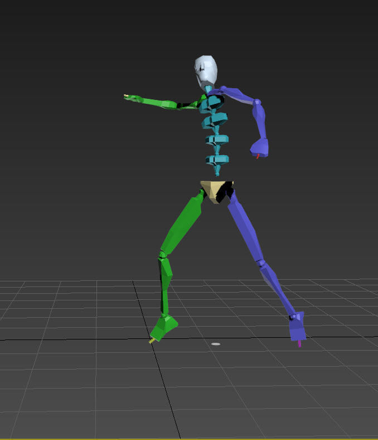Pick the magenta toe nub on blue foot
The width and height of the screenshot is (378, 440).
299,343
